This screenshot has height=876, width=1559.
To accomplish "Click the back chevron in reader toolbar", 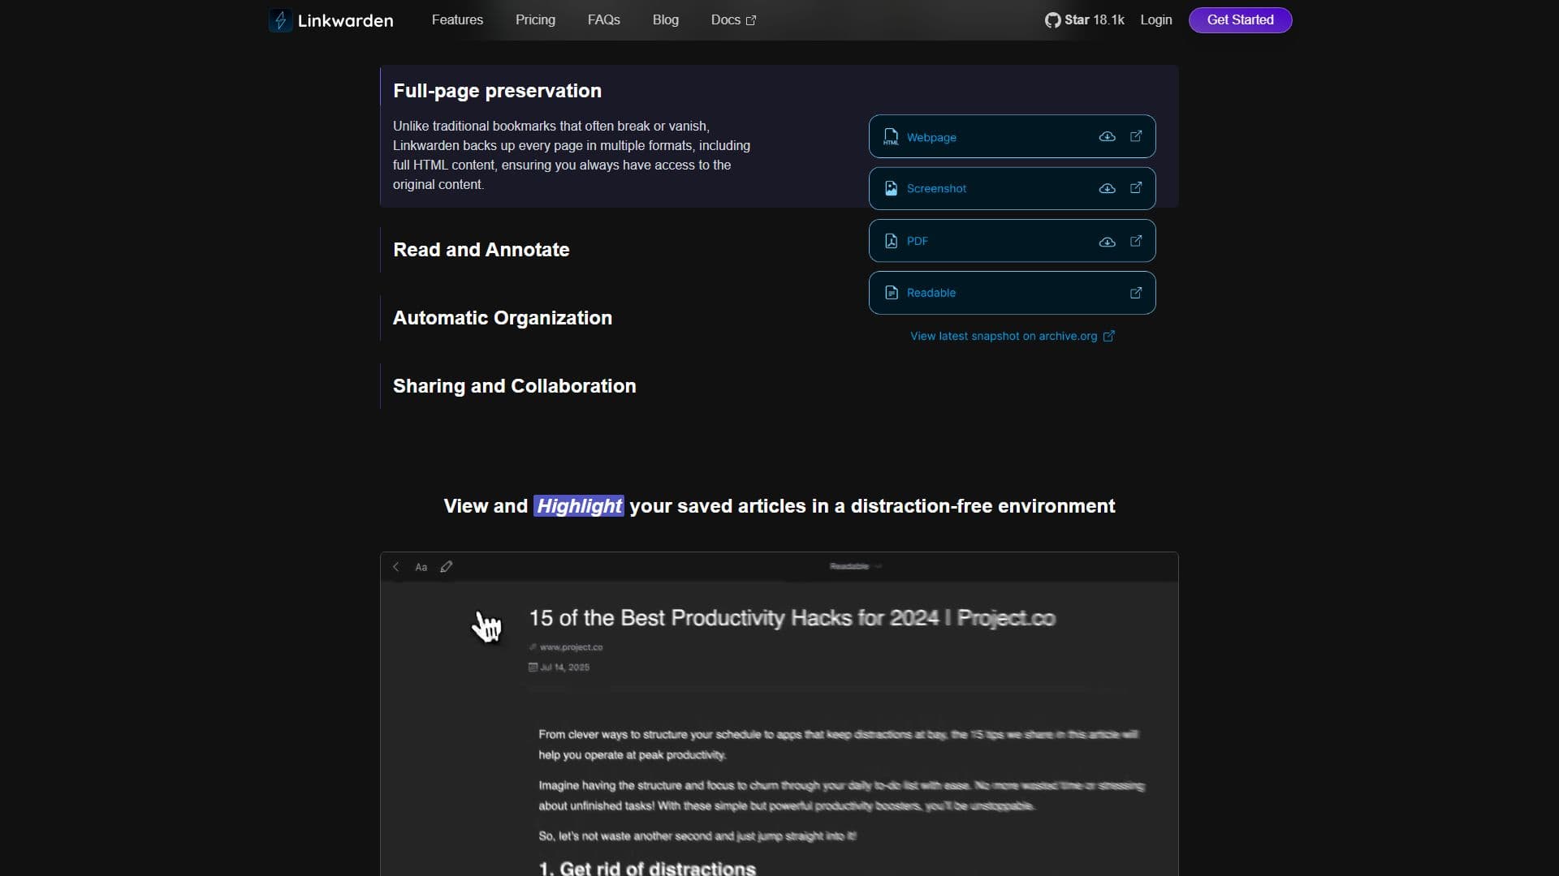I will [396, 567].
